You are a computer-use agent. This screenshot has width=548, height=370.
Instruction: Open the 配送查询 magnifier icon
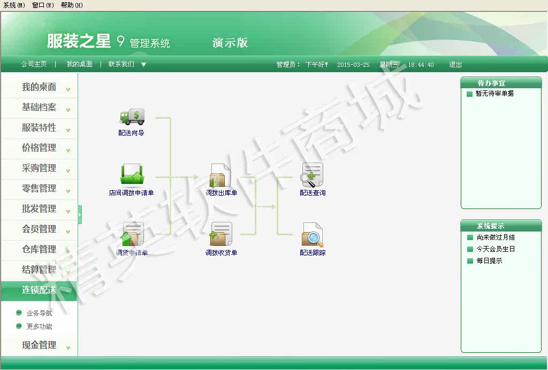tap(312, 175)
